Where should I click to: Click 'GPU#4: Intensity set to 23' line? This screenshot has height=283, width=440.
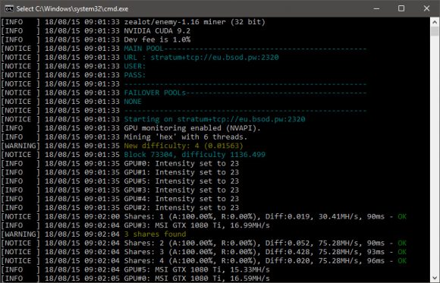[x=181, y=199]
